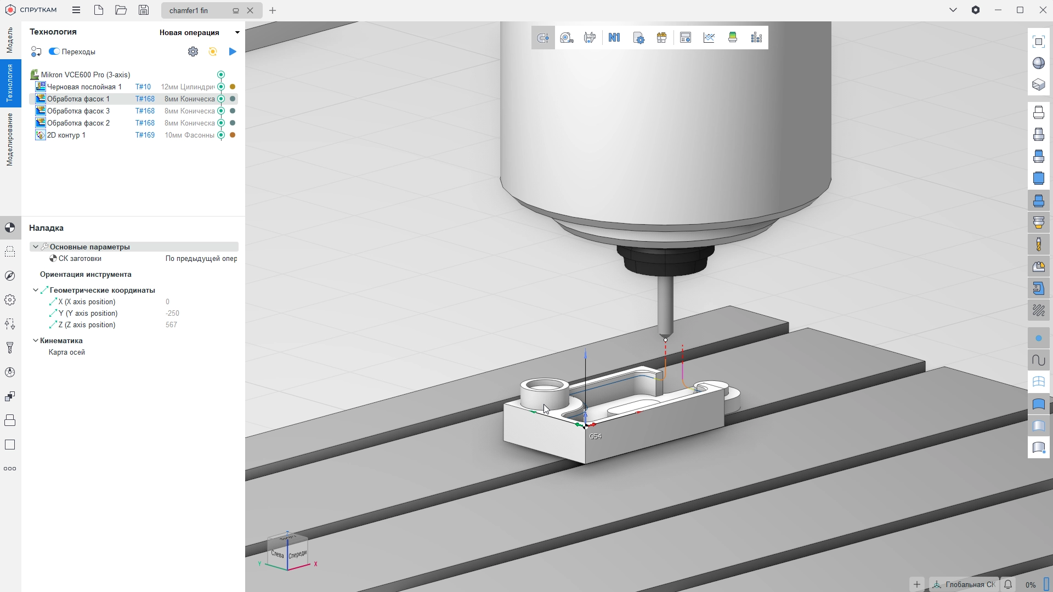Toggle curves display wave icon

1039,360
